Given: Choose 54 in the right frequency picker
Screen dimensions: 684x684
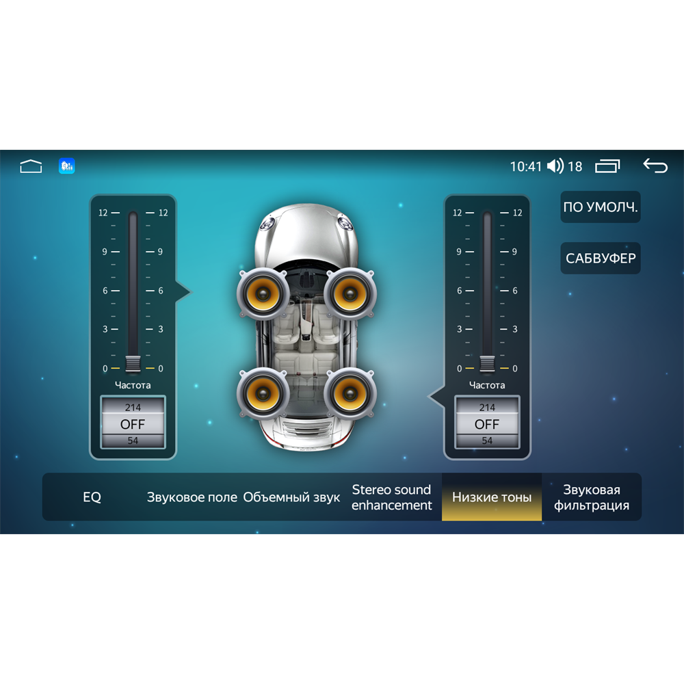Looking at the screenshot, I should point(487,440).
